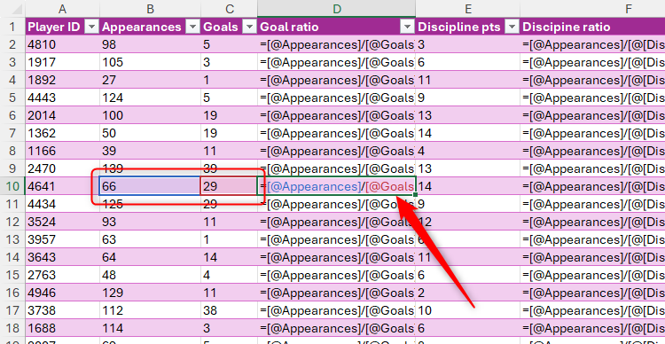Select column B header
Image resolution: width=665 pixels, height=344 pixels.
click(150, 9)
